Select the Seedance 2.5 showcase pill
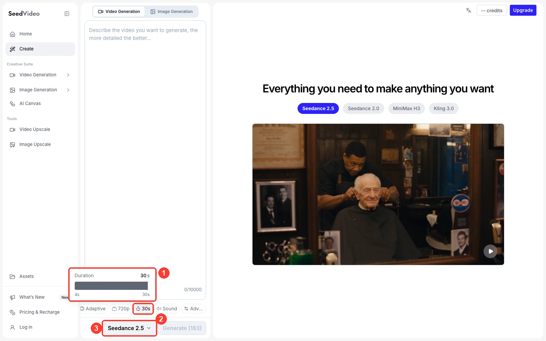Screen dimensions: 546x341 point(318,108)
